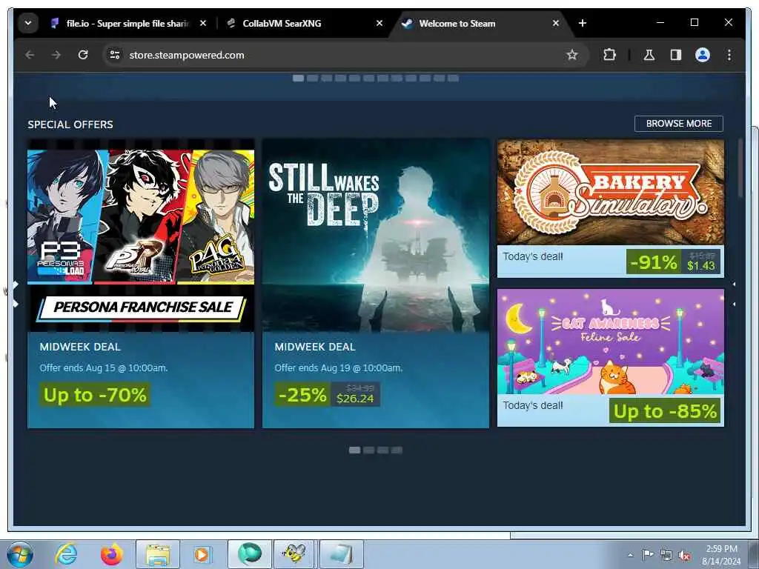Close the CollabVM SearXNG tab

379,23
